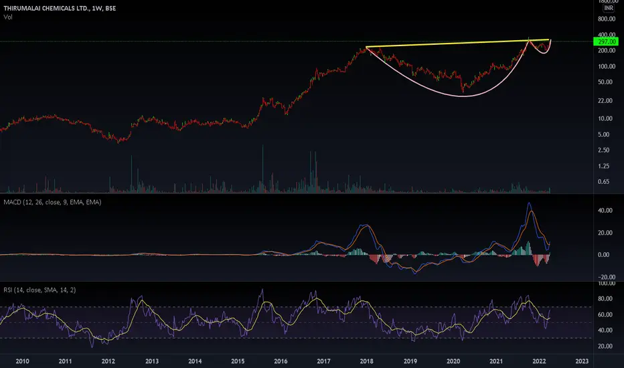
Task: Click the 0.65 price axis label
Action: click(x=604, y=181)
